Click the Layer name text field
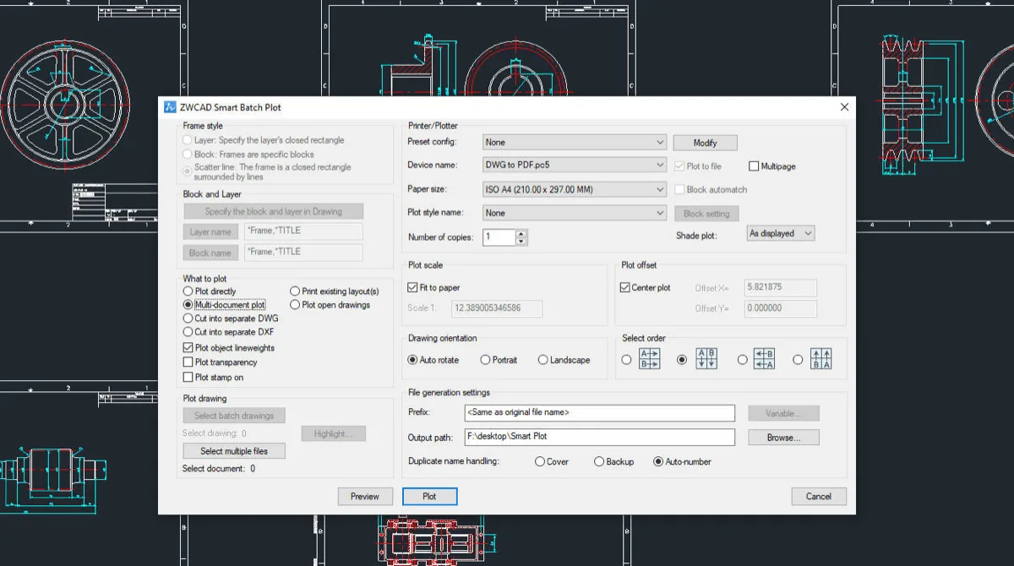 (x=303, y=231)
